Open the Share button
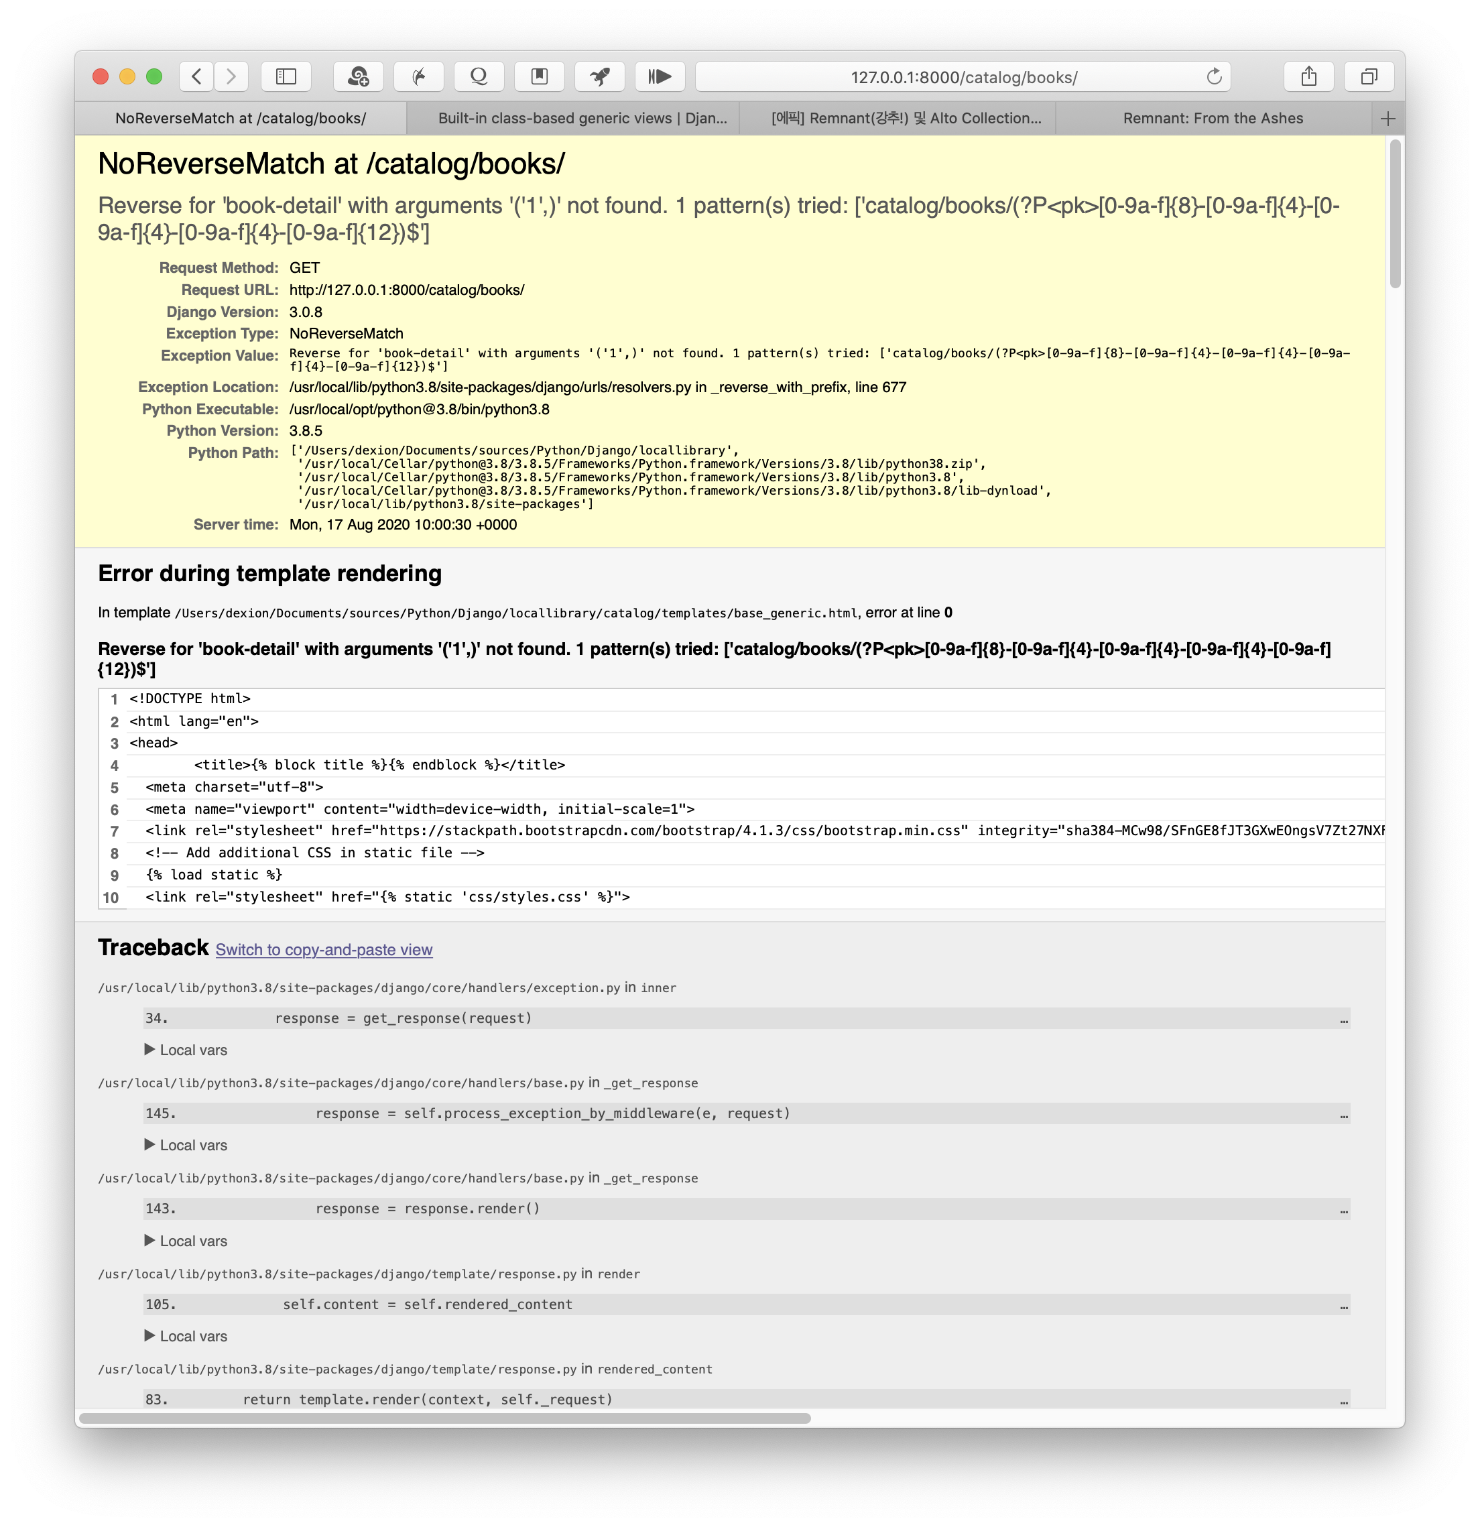This screenshot has height=1527, width=1480. 1308,76
